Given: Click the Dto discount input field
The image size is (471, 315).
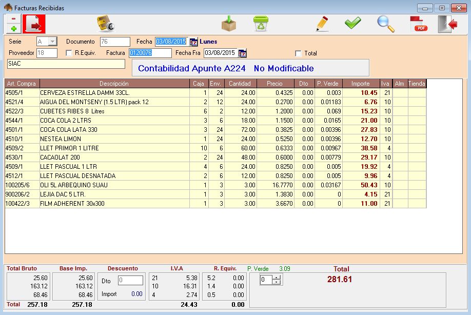Looking at the screenshot, I should [130, 280].
